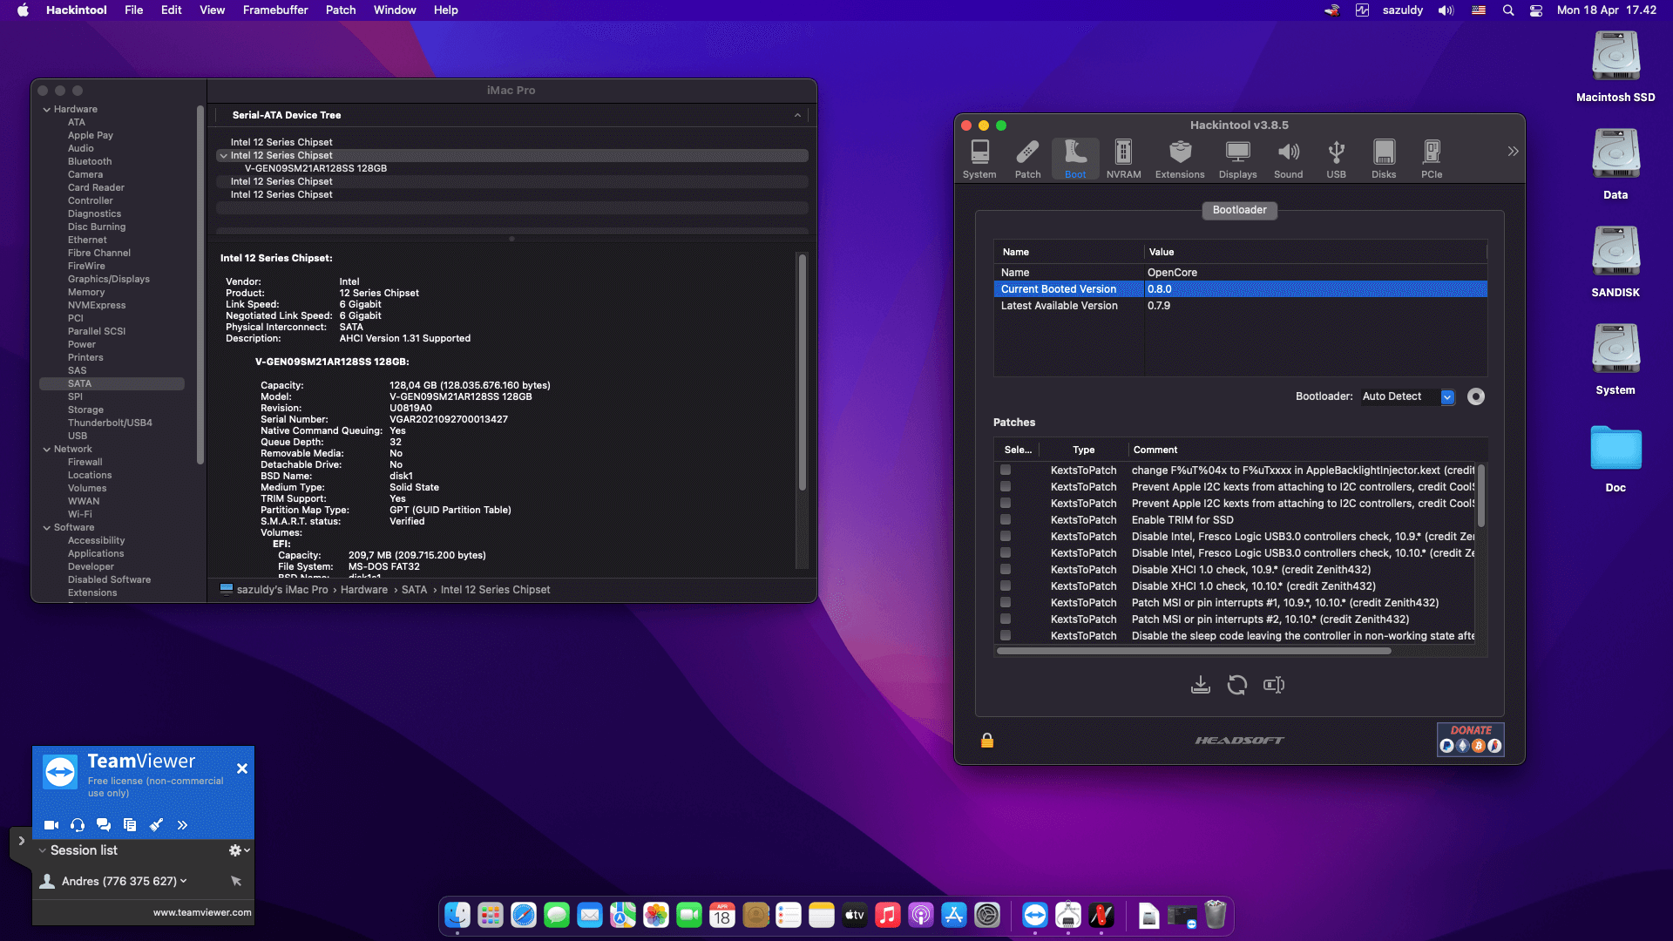Viewport: 1673px width, 941px height.
Task: Open TeamViewer file box icon
Action: pos(130,825)
